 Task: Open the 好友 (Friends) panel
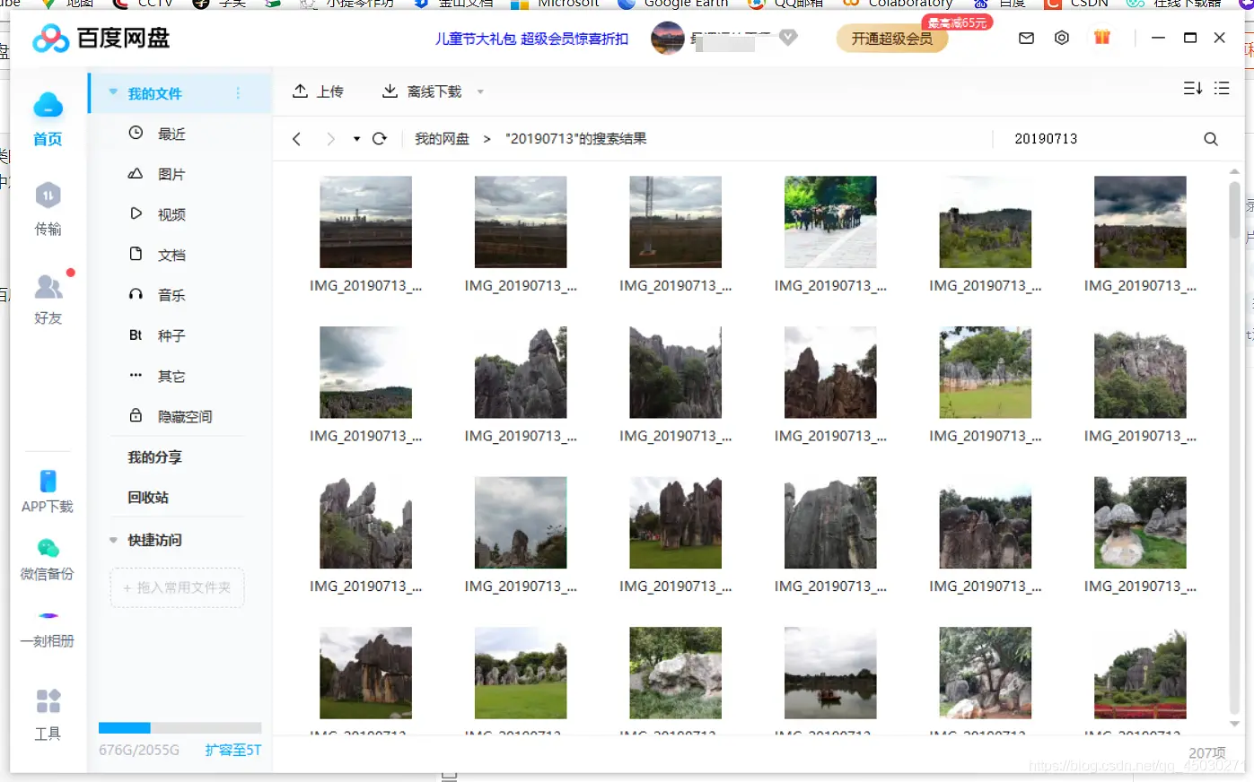coord(48,298)
